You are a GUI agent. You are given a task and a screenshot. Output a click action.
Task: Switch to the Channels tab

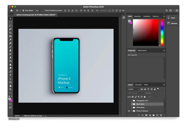click(138, 85)
